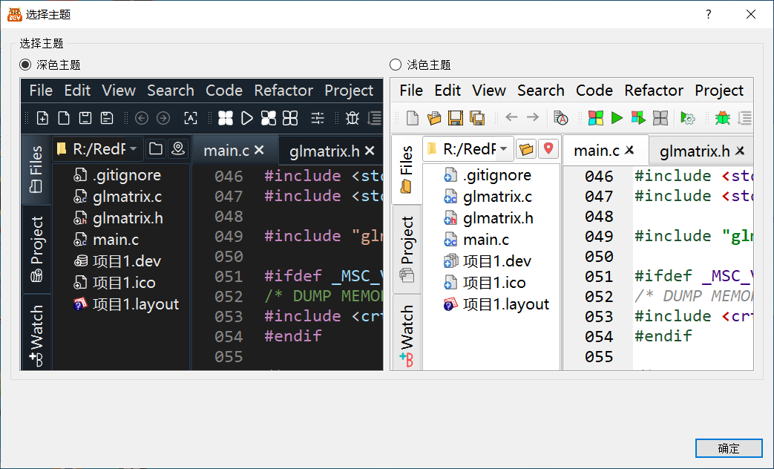Image resolution: width=774 pixels, height=469 pixels.
Task: Click the solid four-square compile icon in dark preview
Action: pyautogui.click(x=225, y=118)
